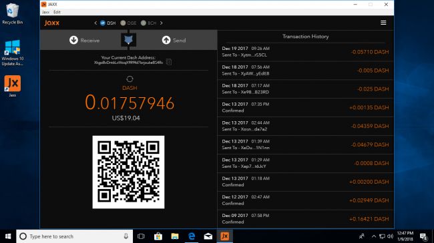434x243 pixels.
Task: Select the DSH coin tab
Action: [x=108, y=23]
